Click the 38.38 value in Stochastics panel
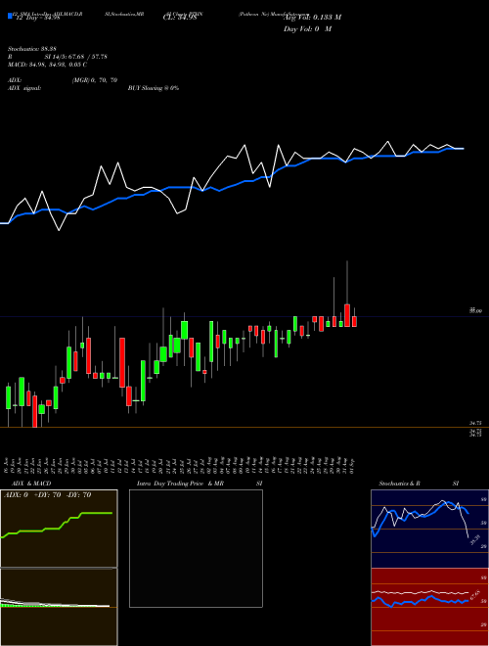This screenshot has height=646, width=489. (475, 539)
